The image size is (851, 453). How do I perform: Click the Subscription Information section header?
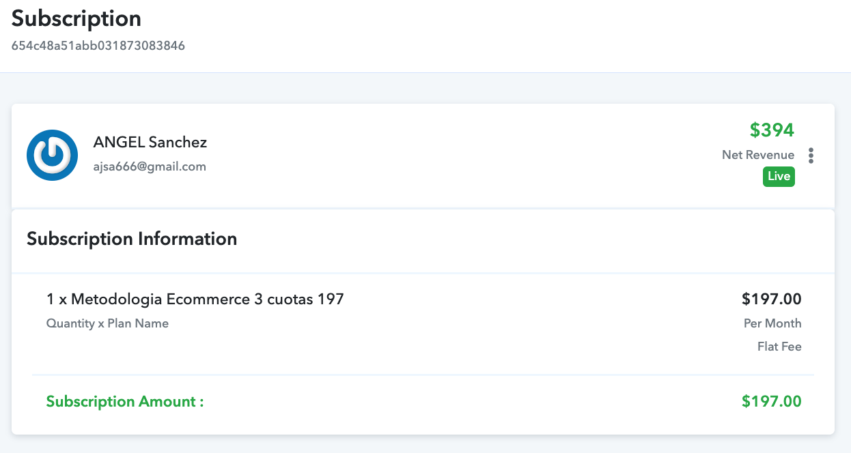tap(132, 239)
